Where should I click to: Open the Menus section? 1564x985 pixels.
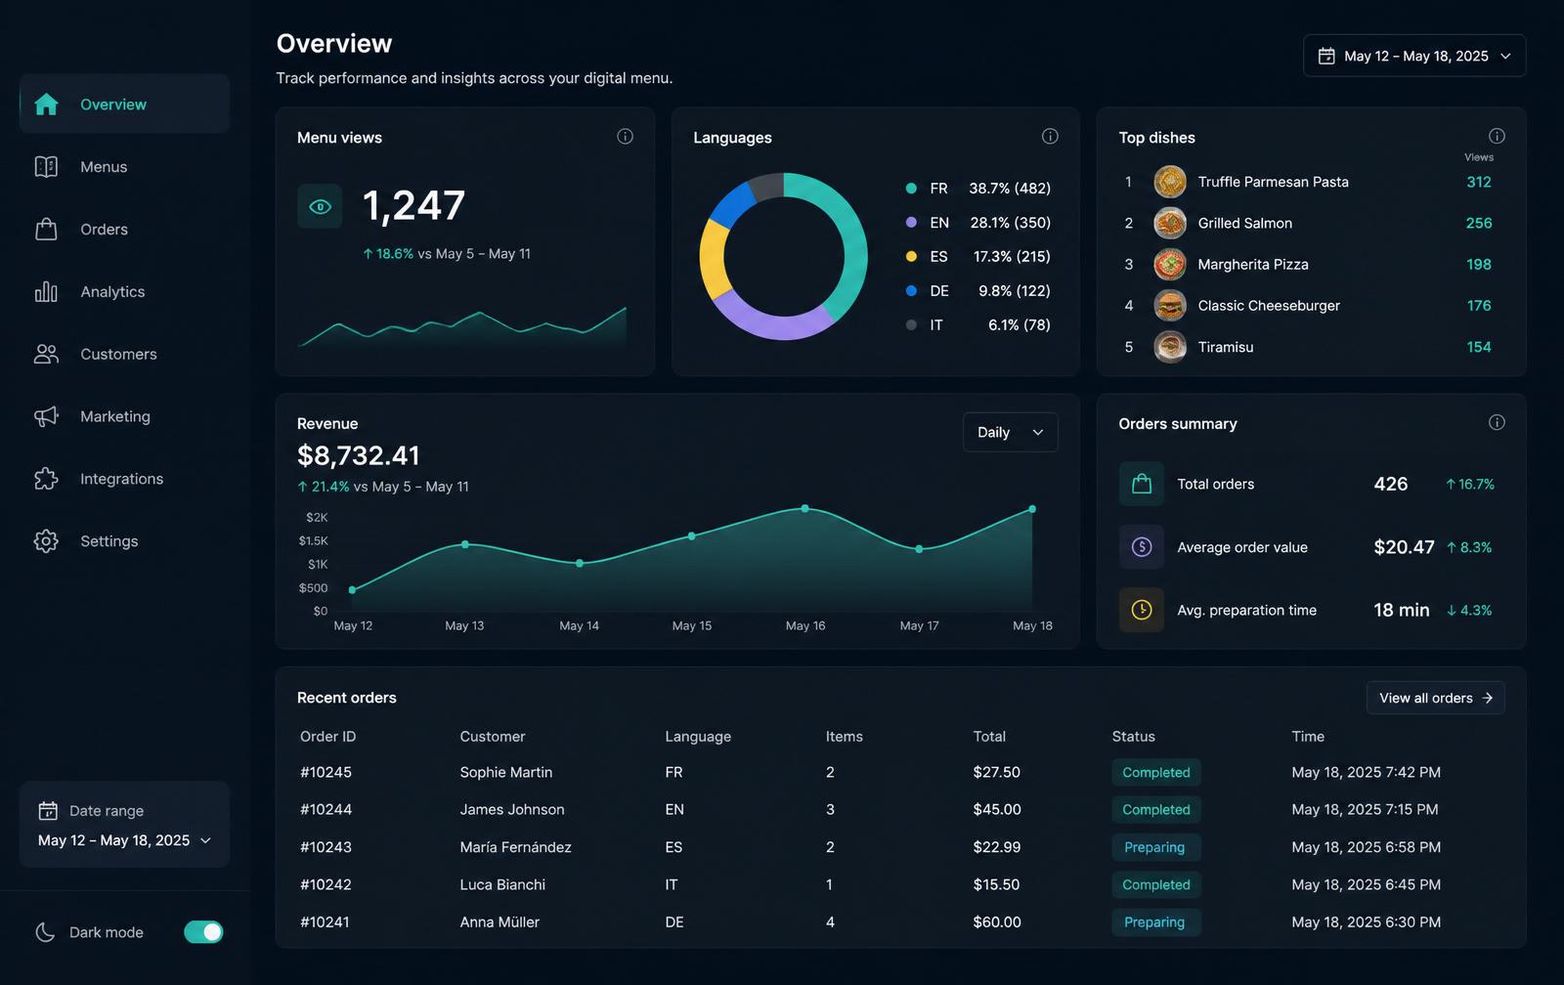(124, 167)
